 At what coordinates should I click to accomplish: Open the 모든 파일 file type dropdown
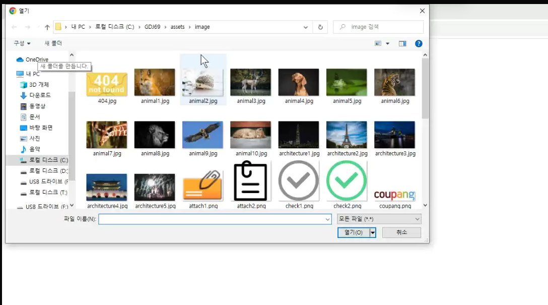point(379,219)
